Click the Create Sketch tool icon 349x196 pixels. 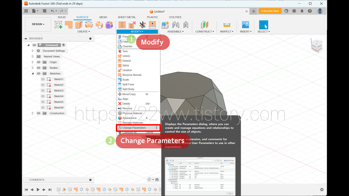pos(59,25)
